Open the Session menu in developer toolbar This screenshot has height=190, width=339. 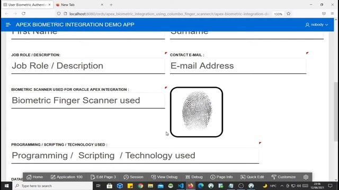[x=133, y=177]
